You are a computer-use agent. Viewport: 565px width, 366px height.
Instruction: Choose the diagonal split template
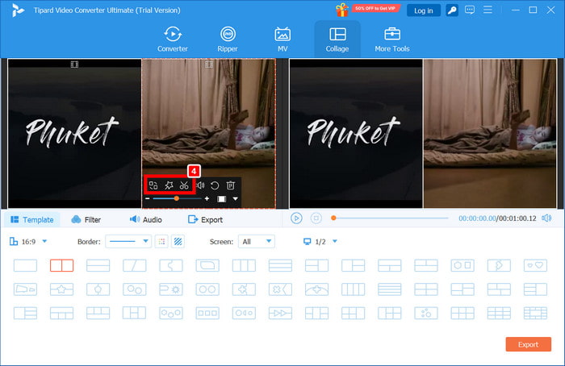point(135,265)
